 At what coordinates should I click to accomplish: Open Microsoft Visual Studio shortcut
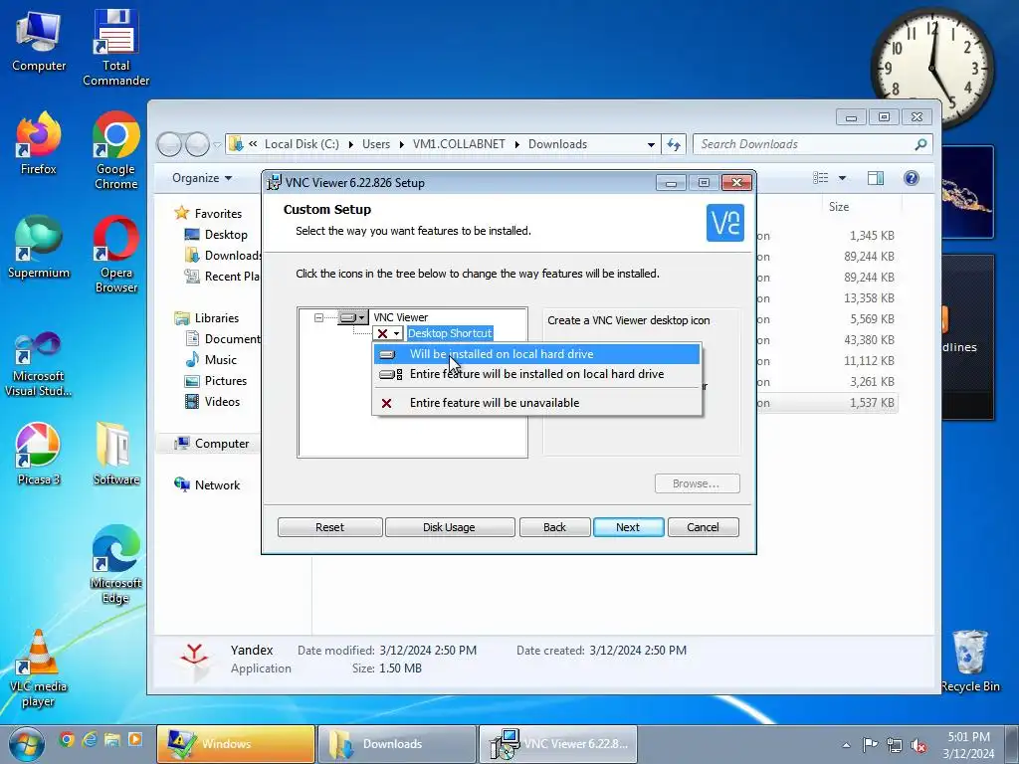tap(39, 364)
